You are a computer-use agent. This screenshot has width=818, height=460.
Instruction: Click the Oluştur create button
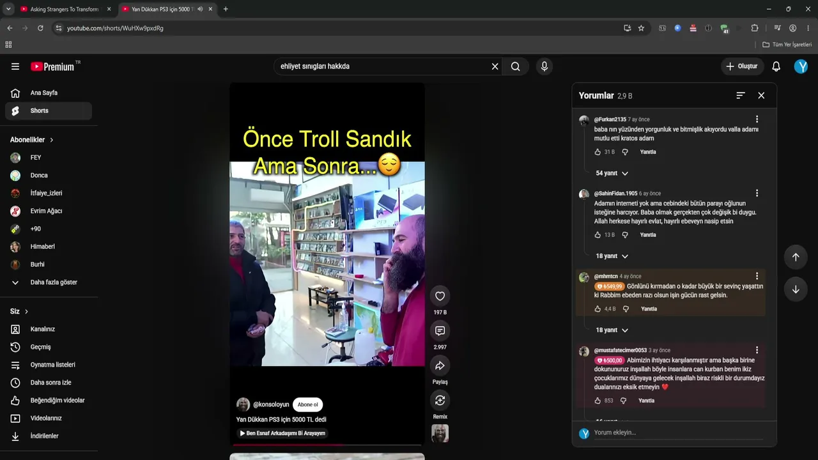[x=742, y=66]
